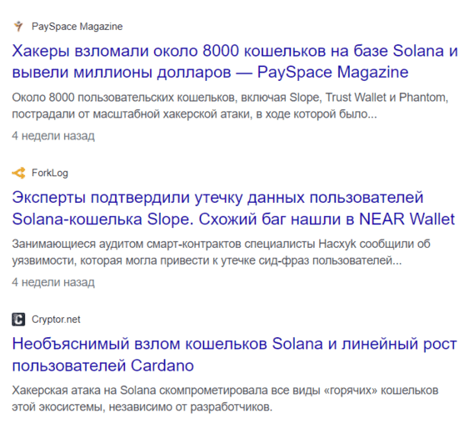Open headline 'Необъяснимый взлом кошельков Solana'
The width and height of the screenshot is (474, 434).
point(234,355)
